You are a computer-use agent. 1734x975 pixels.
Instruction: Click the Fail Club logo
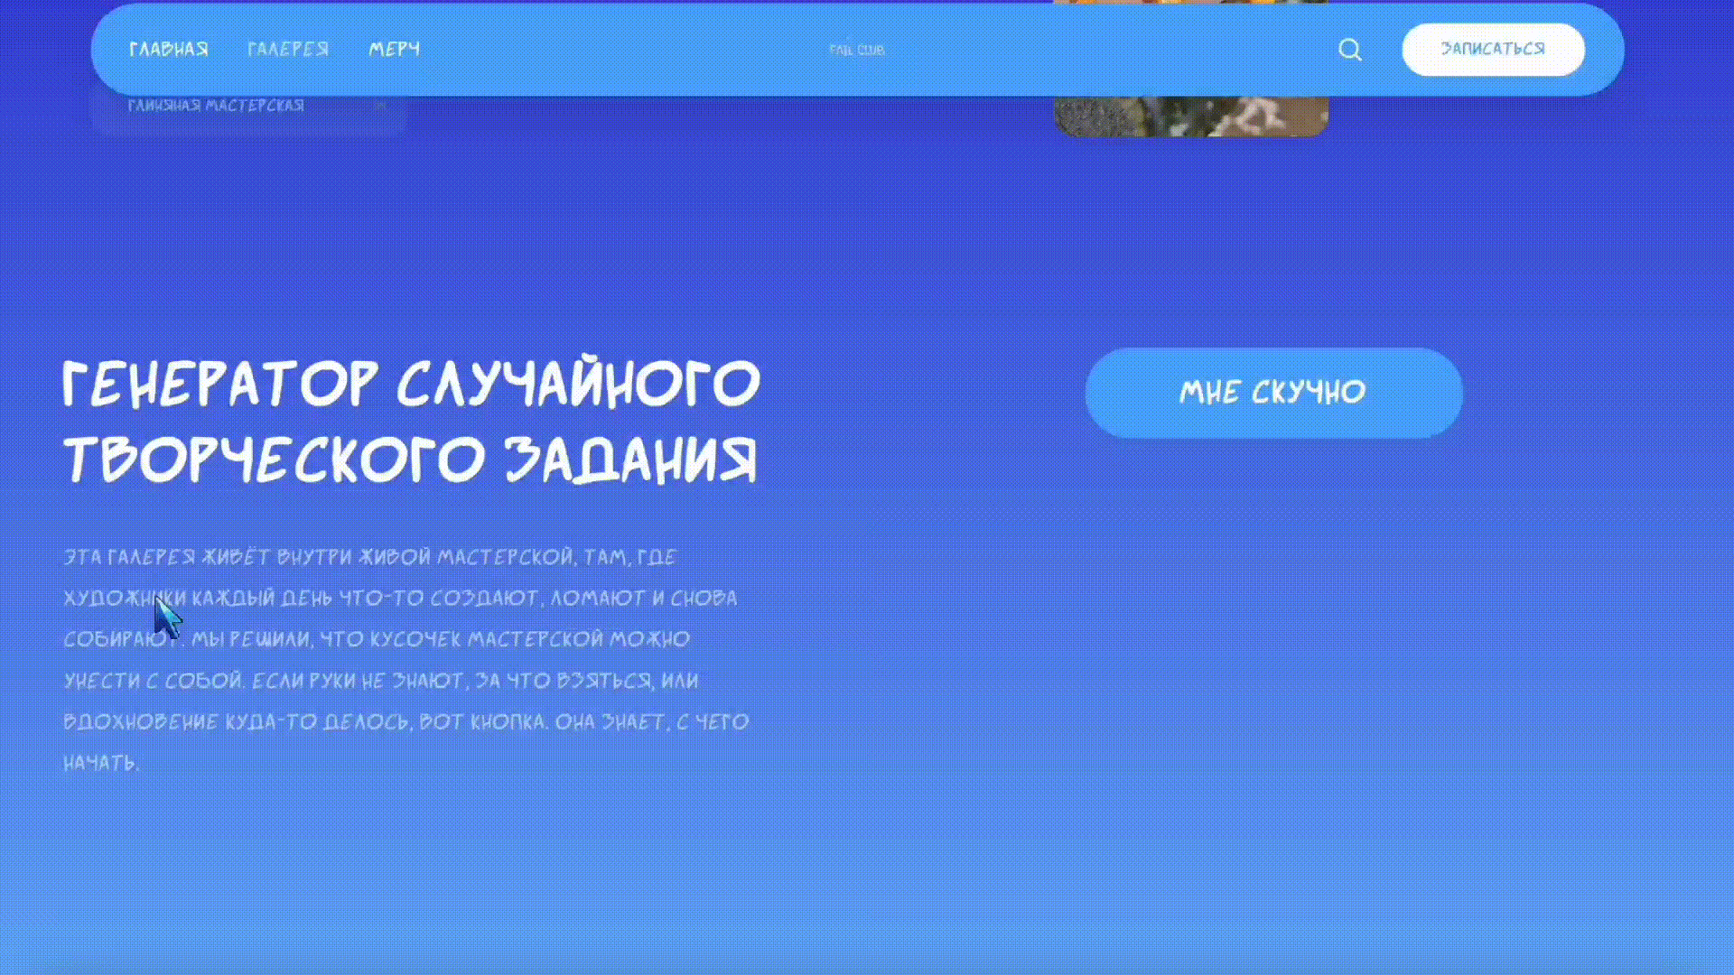click(x=857, y=50)
